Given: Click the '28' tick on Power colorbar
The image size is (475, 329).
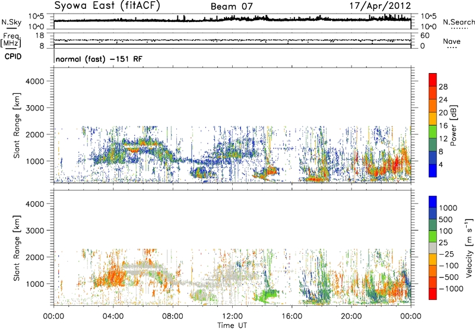Looking at the screenshot, I should [443, 87].
